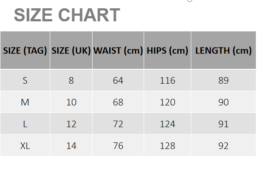This screenshot has width=262, height=169.
Task: Click length value 89
Action: 224,80
